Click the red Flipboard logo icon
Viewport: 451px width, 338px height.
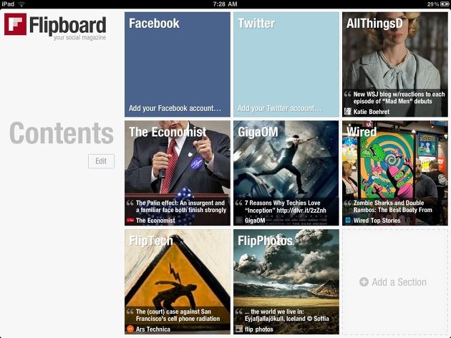coord(15,24)
